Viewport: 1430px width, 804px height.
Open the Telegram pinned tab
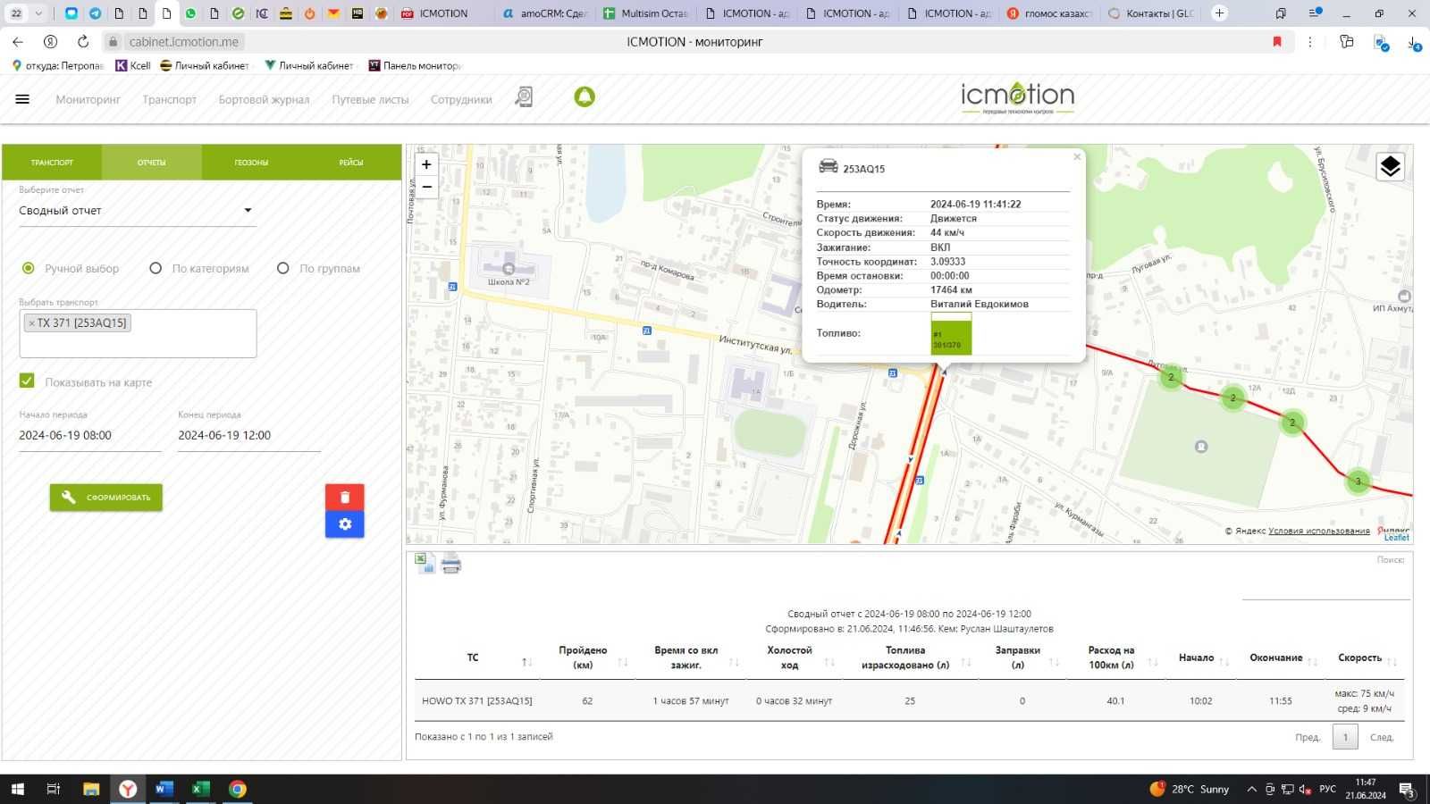tap(95, 13)
